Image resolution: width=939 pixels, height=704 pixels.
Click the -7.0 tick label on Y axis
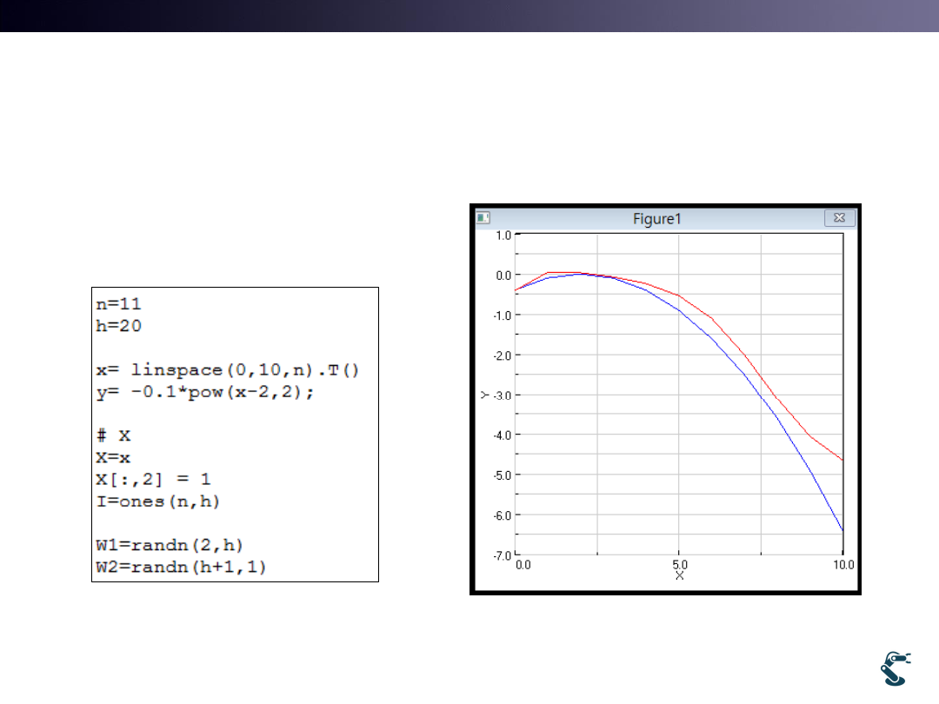pyautogui.click(x=503, y=555)
